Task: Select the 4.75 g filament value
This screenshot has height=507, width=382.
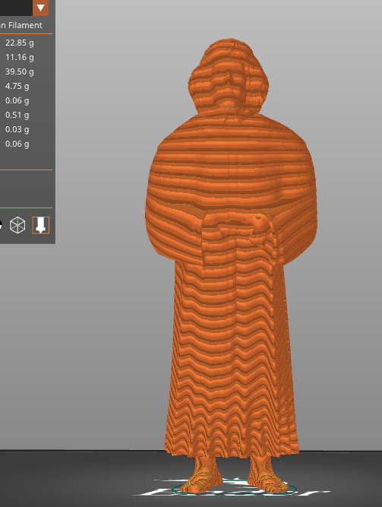Action: pyautogui.click(x=17, y=87)
